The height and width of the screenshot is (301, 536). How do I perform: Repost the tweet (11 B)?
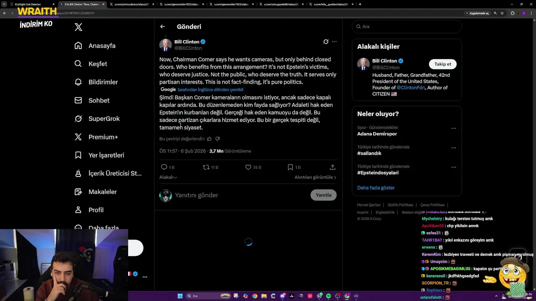(x=211, y=167)
